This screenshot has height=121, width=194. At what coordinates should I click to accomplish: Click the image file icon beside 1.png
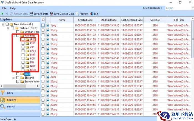[x=48, y=25]
